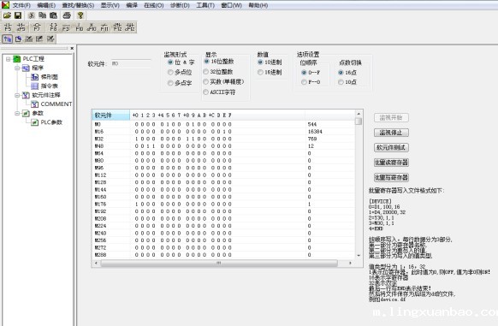
Task: Click the 批量读寄存器 button
Action: tap(391, 163)
